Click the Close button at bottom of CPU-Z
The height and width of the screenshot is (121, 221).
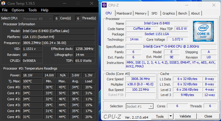click(208, 116)
